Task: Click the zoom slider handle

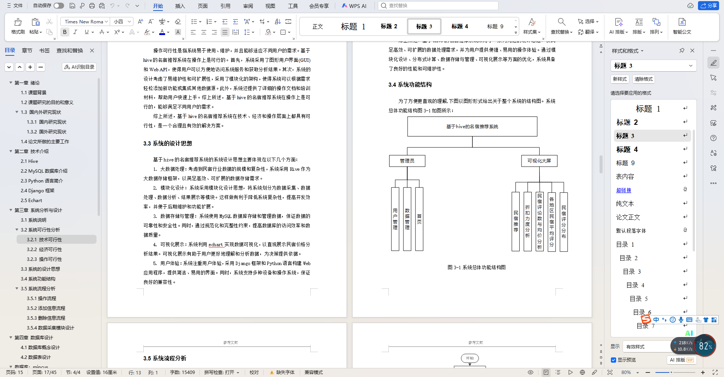Action: pyautogui.click(x=671, y=372)
